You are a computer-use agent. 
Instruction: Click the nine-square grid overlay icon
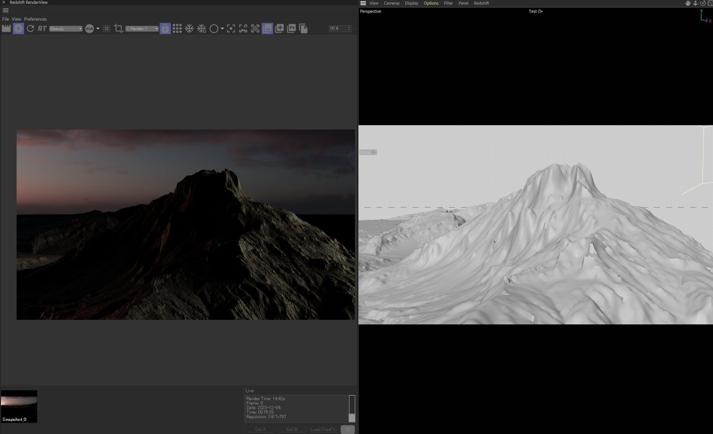177,29
